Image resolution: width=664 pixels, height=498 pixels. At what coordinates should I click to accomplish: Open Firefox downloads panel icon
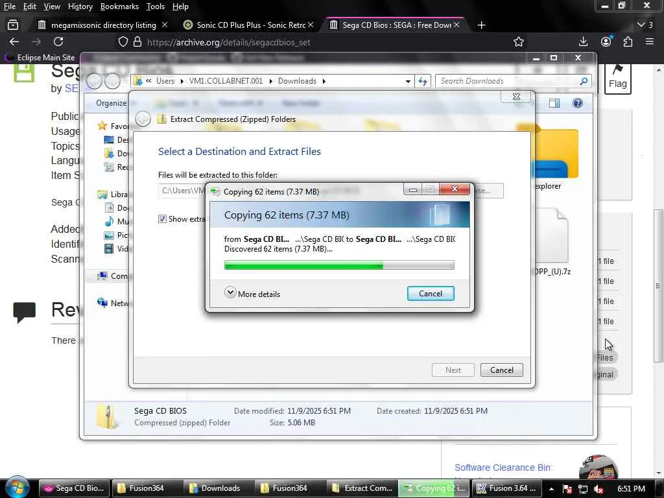[583, 41]
